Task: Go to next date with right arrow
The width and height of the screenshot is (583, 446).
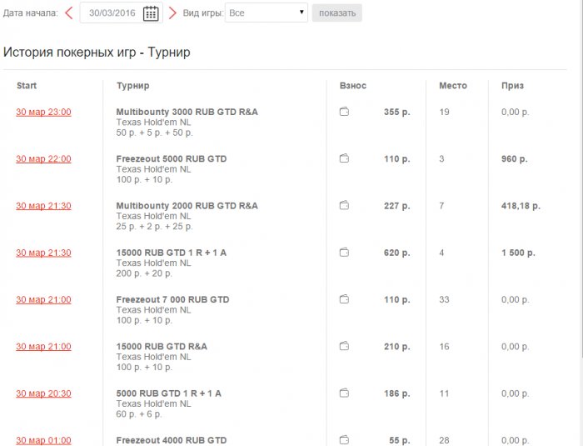Action: click(x=172, y=13)
